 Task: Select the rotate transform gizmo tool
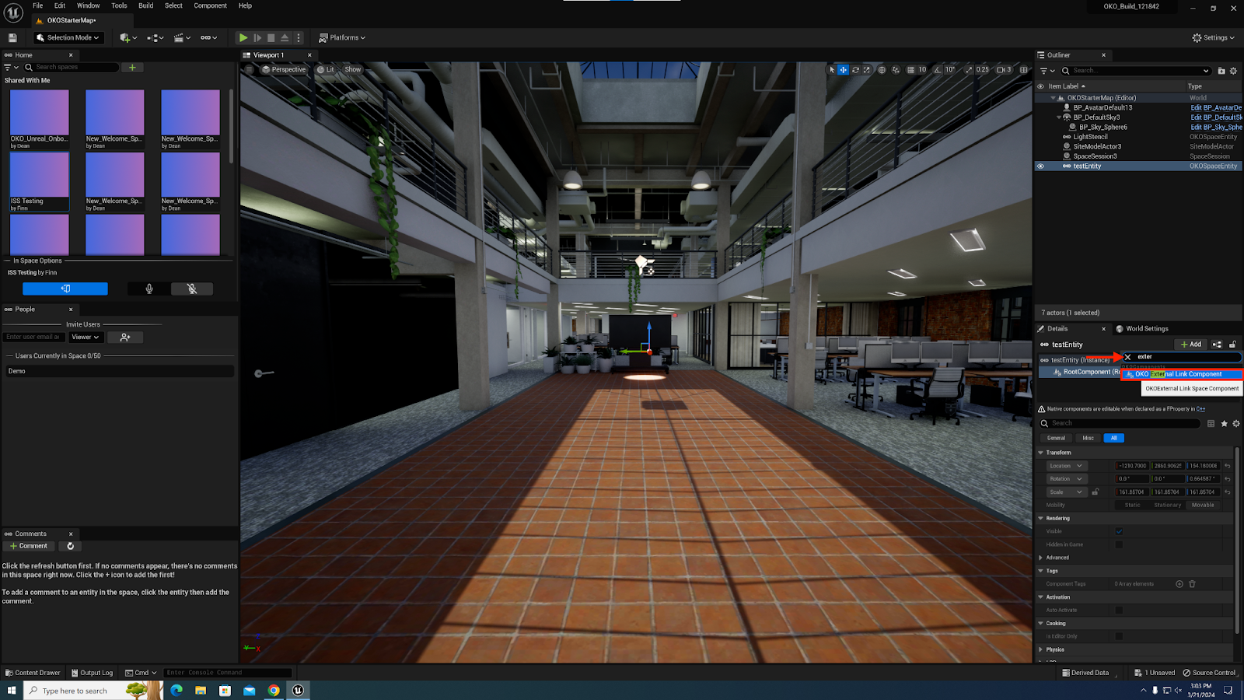click(855, 70)
